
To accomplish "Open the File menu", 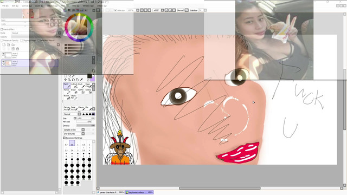I will [5, 6].
